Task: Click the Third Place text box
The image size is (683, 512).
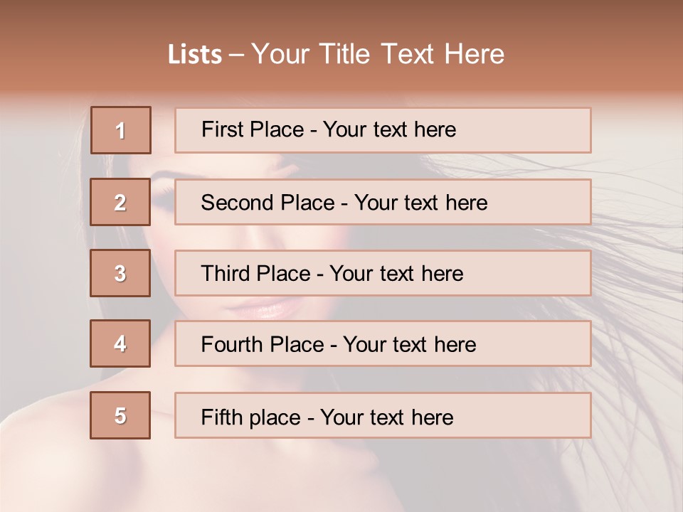Action: click(383, 273)
